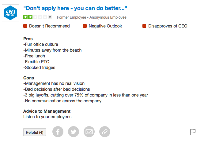Mark the review as Helpful
The image size is (204, 146).
(35, 132)
